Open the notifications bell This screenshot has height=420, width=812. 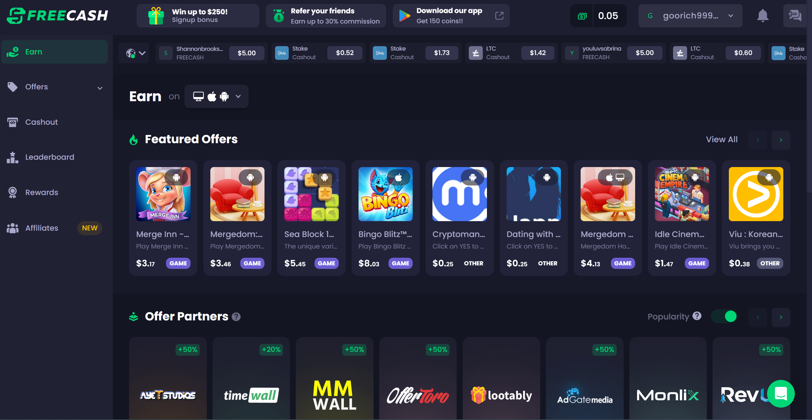pyautogui.click(x=763, y=16)
